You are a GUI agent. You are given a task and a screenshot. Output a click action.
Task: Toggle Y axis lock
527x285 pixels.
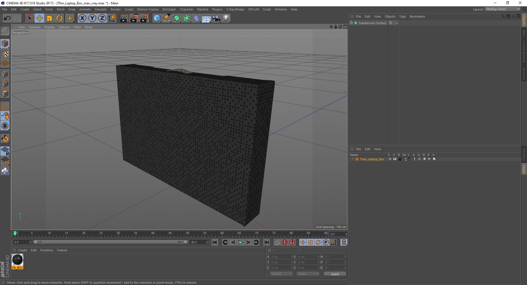coord(92,18)
